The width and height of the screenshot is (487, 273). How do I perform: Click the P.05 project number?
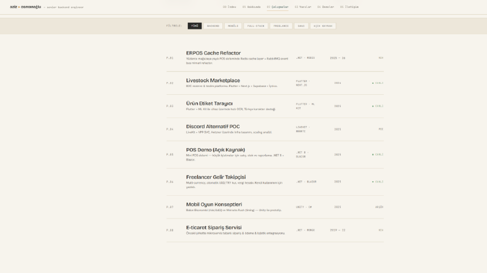170,154
